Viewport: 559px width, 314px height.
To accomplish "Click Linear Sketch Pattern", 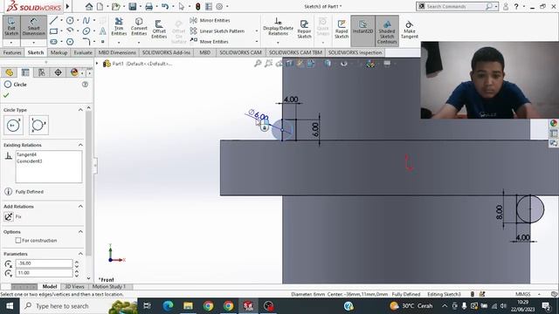I will coord(217,31).
